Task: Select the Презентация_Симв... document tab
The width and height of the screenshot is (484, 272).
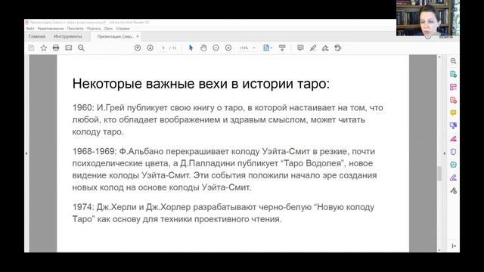Action: click(115, 36)
